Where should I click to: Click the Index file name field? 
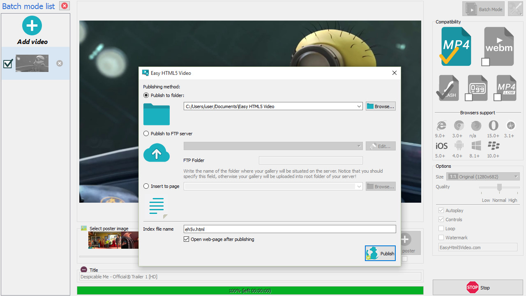289,229
